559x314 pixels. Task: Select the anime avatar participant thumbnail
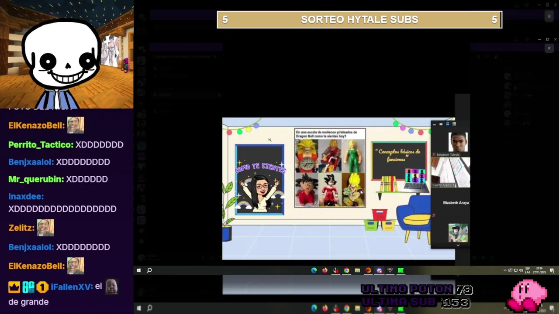coord(458,233)
